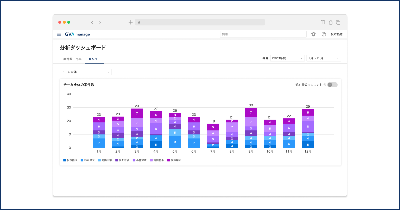
Task: Click the GVA manage logo link
Action: [x=77, y=34]
